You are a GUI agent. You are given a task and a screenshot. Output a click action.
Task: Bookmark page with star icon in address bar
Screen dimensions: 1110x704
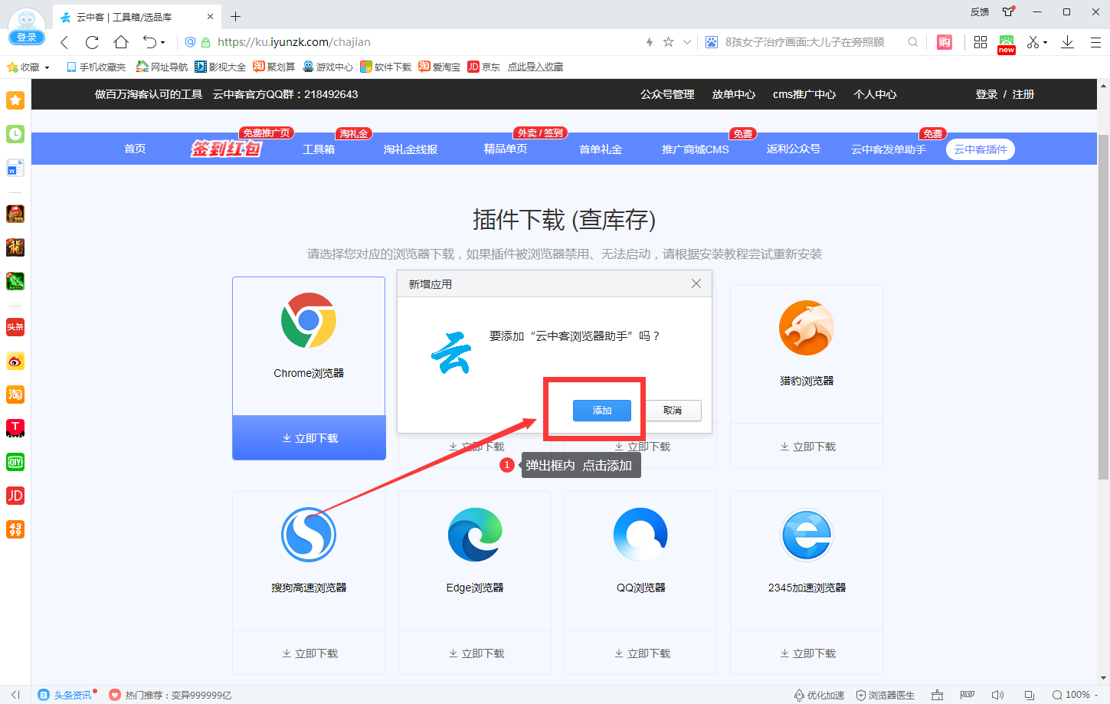point(668,42)
